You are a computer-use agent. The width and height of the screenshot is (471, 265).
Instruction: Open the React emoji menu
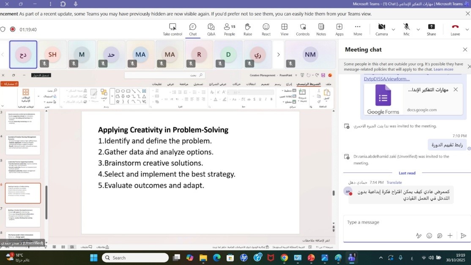(266, 29)
